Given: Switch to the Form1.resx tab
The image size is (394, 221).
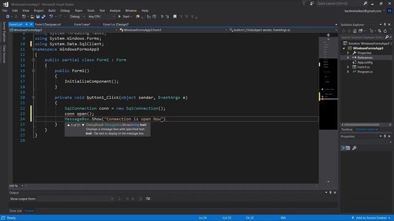Looking at the screenshot, I should [x=82, y=25].
